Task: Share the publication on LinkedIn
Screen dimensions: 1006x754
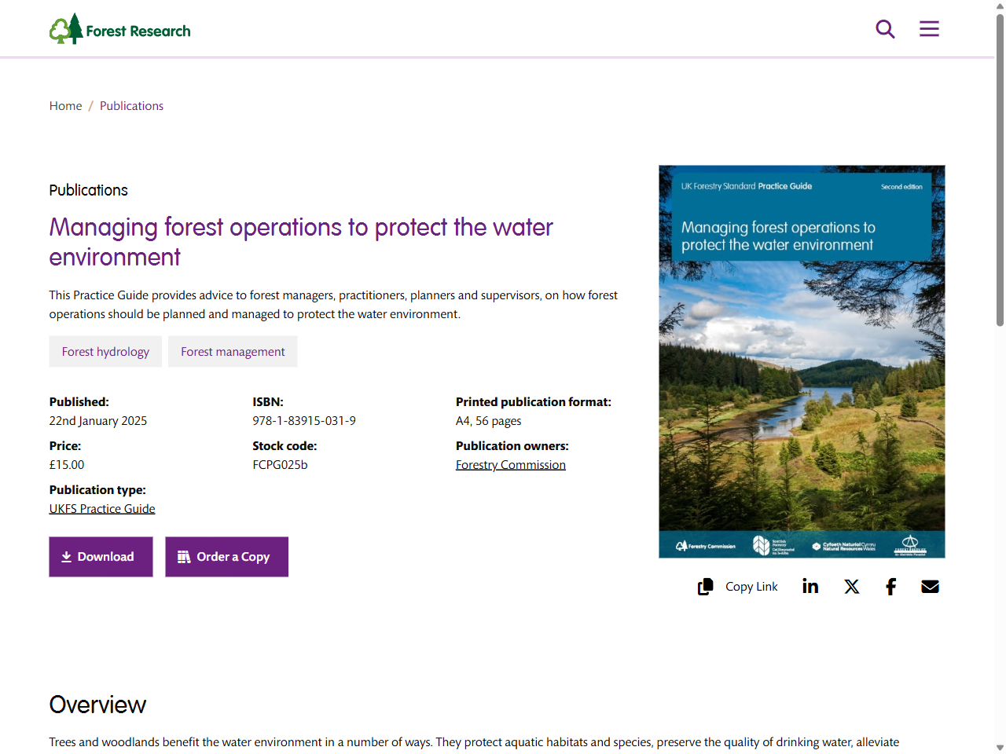Action: point(810,586)
